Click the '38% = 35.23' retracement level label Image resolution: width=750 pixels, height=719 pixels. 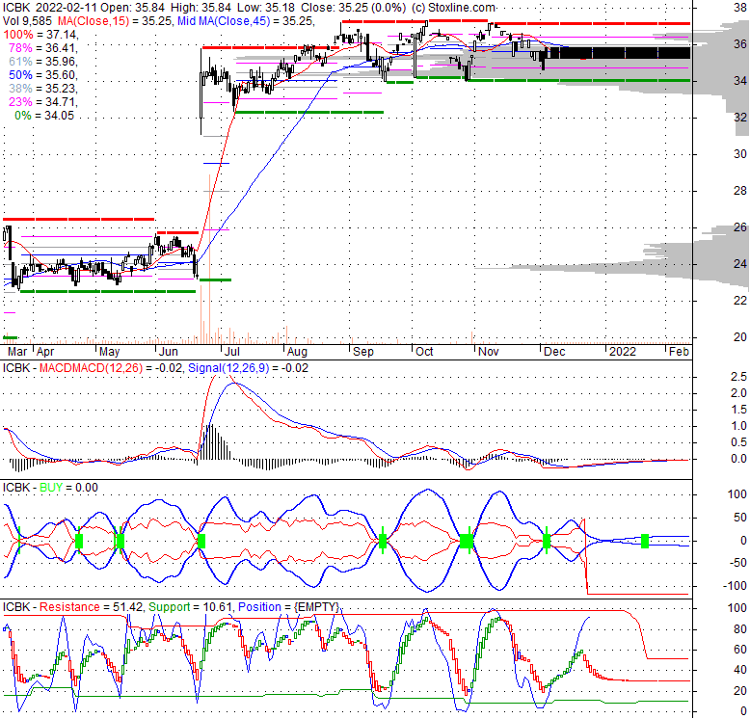[43, 89]
